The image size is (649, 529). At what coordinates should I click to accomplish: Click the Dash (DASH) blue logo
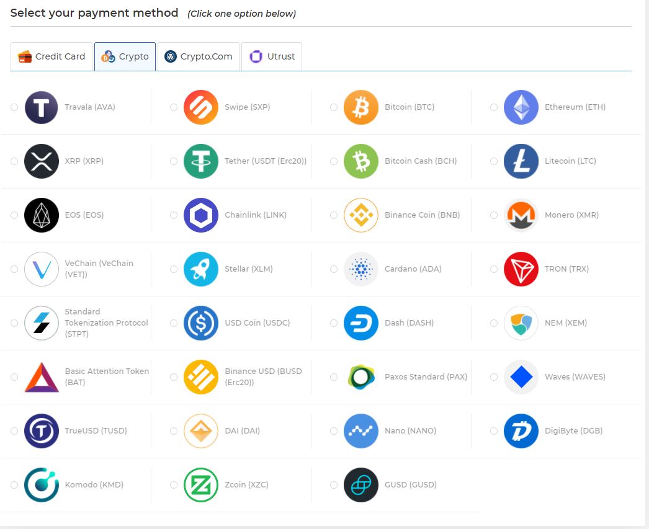coord(361,323)
